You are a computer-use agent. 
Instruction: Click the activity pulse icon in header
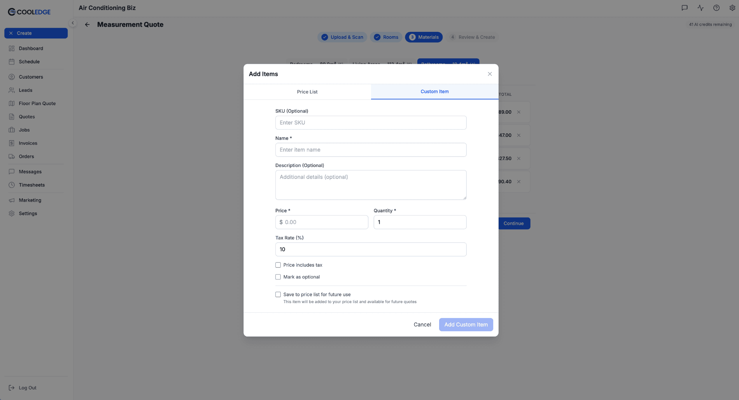pyautogui.click(x=700, y=8)
